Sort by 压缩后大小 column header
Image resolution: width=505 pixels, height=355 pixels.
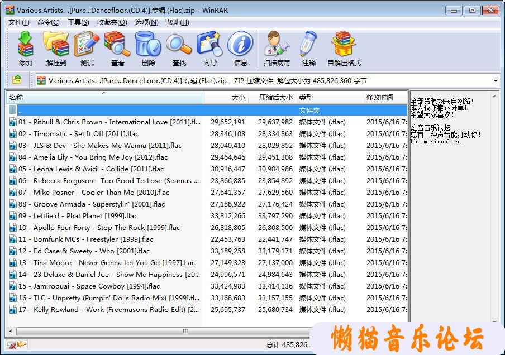tap(272, 97)
